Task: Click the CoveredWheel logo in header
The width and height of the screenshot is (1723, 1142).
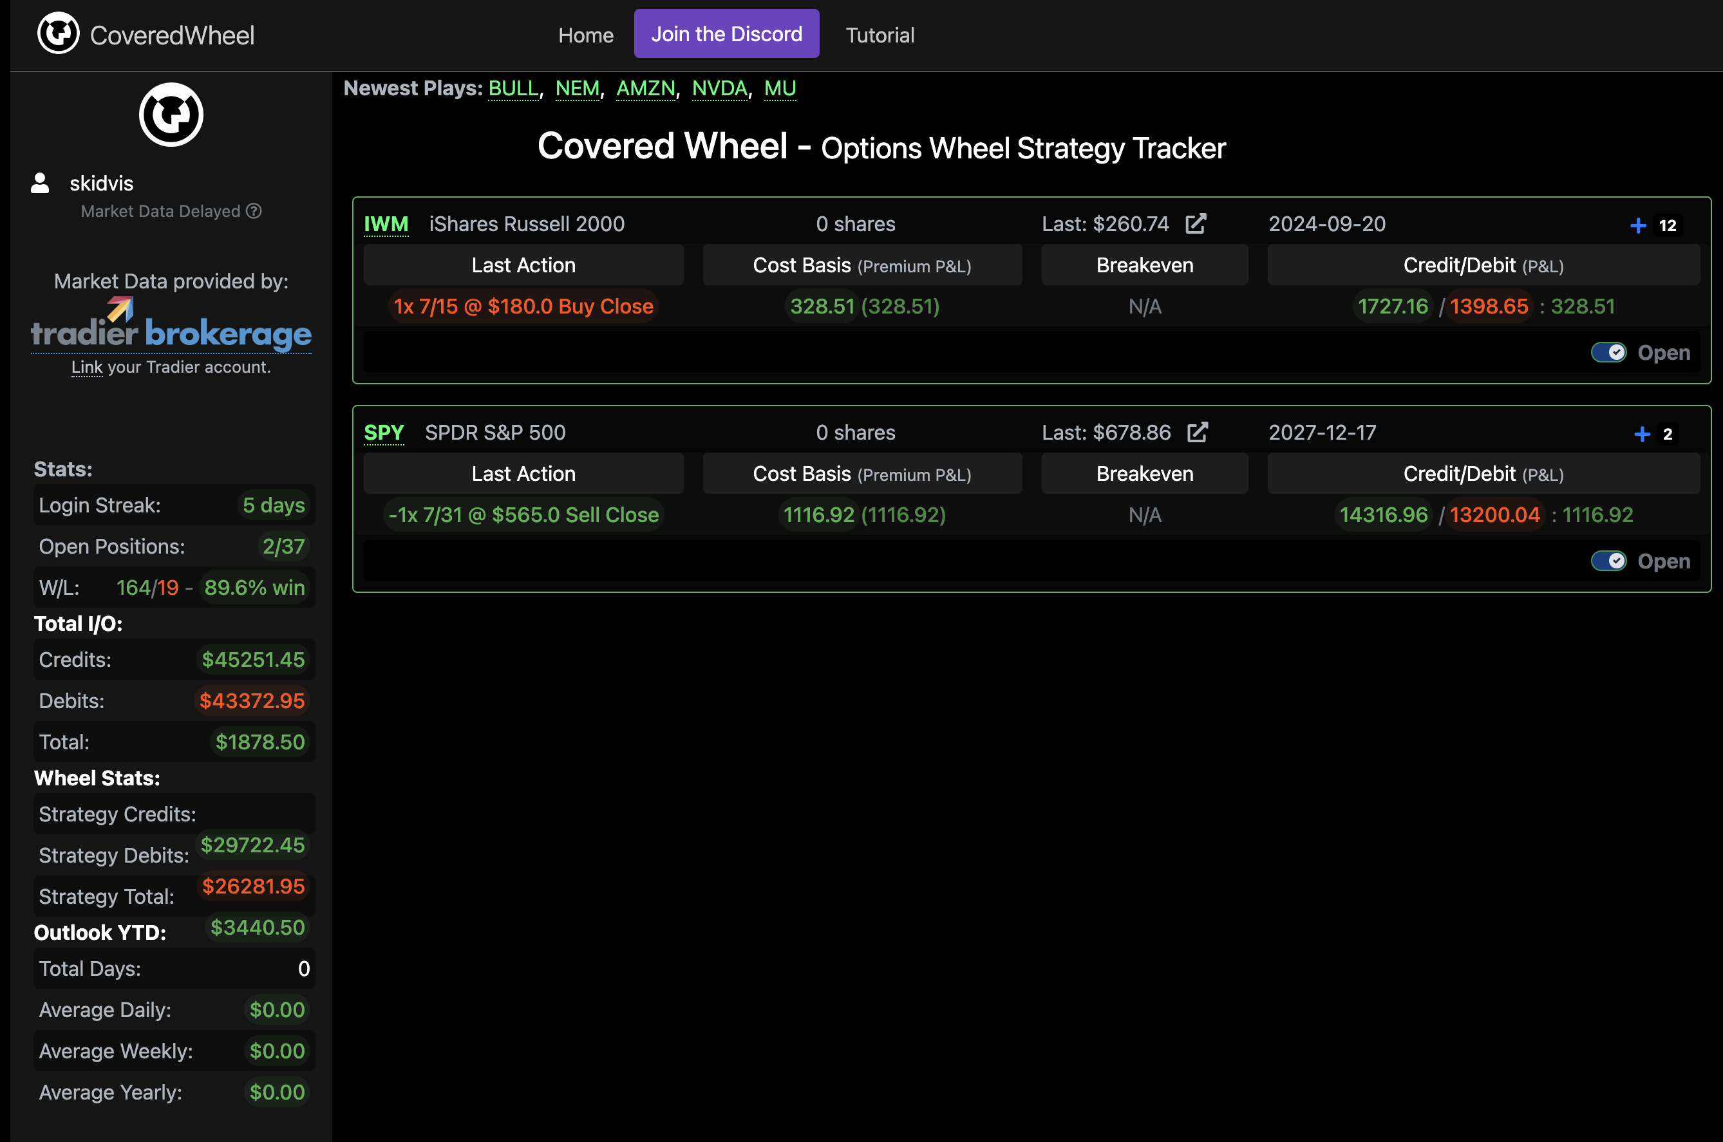Action: (x=58, y=33)
